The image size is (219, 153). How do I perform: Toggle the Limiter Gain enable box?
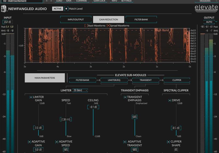[31, 97]
